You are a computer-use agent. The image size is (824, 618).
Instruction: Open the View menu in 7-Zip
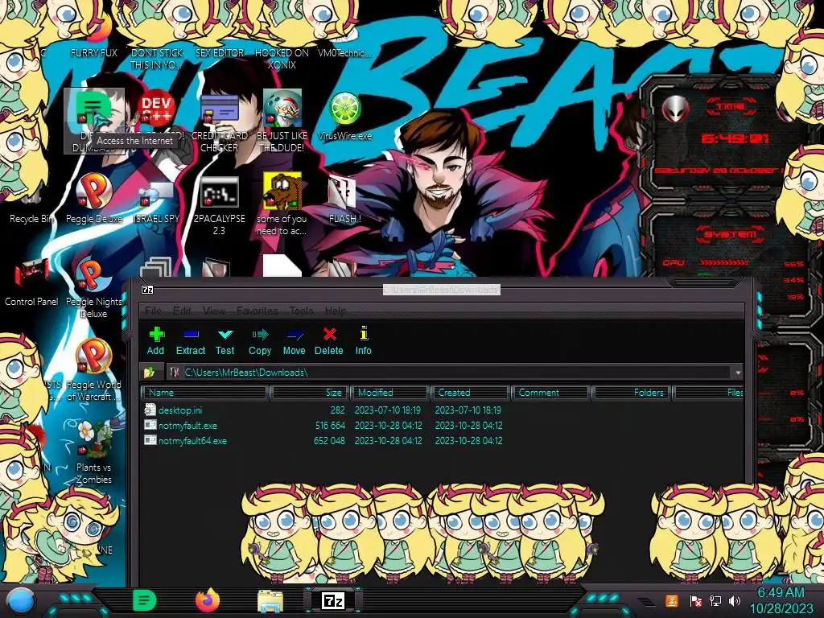click(x=214, y=311)
